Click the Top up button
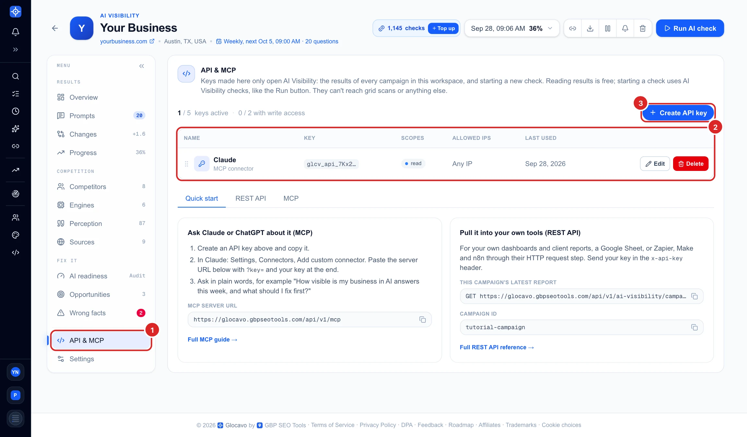This screenshot has height=437, width=747. coord(443,28)
